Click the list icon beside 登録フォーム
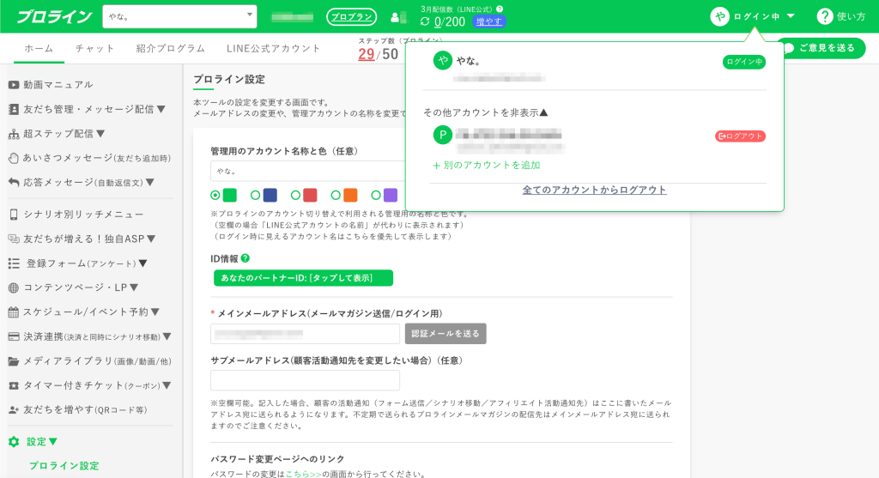Image resolution: width=879 pixels, height=478 pixels. click(x=14, y=263)
